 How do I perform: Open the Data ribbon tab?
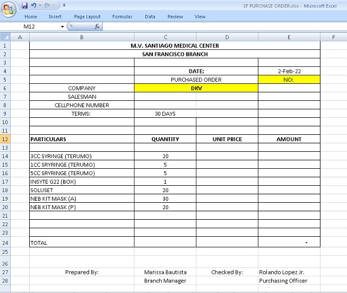[150, 16]
